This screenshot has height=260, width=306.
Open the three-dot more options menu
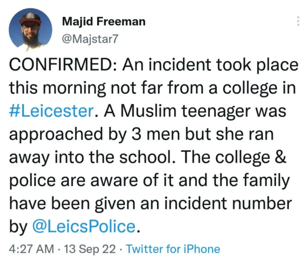tap(299, 20)
